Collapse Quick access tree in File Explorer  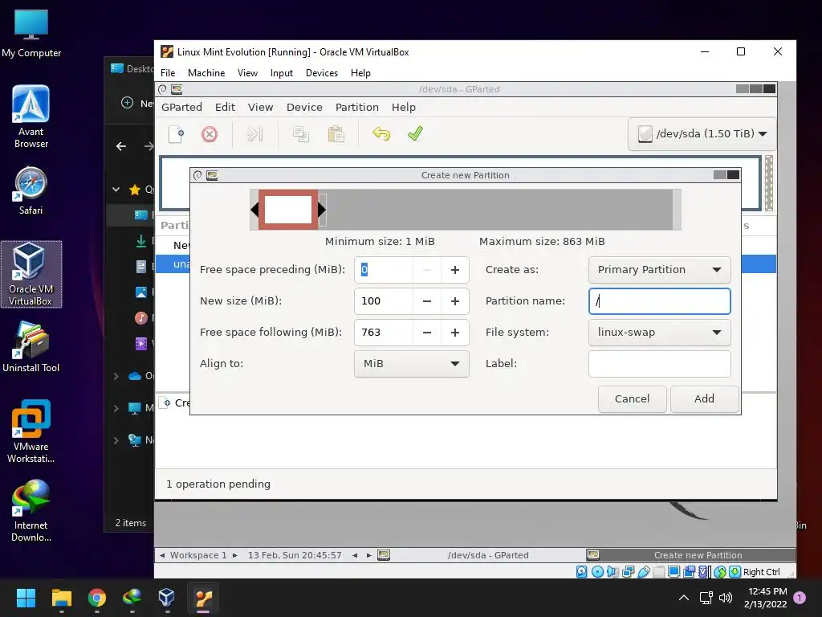[x=116, y=190]
